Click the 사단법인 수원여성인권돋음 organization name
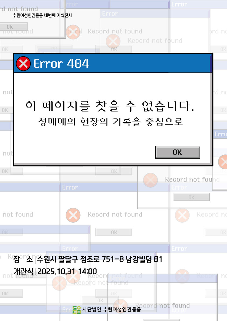 pyautogui.click(x=112, y=309)
